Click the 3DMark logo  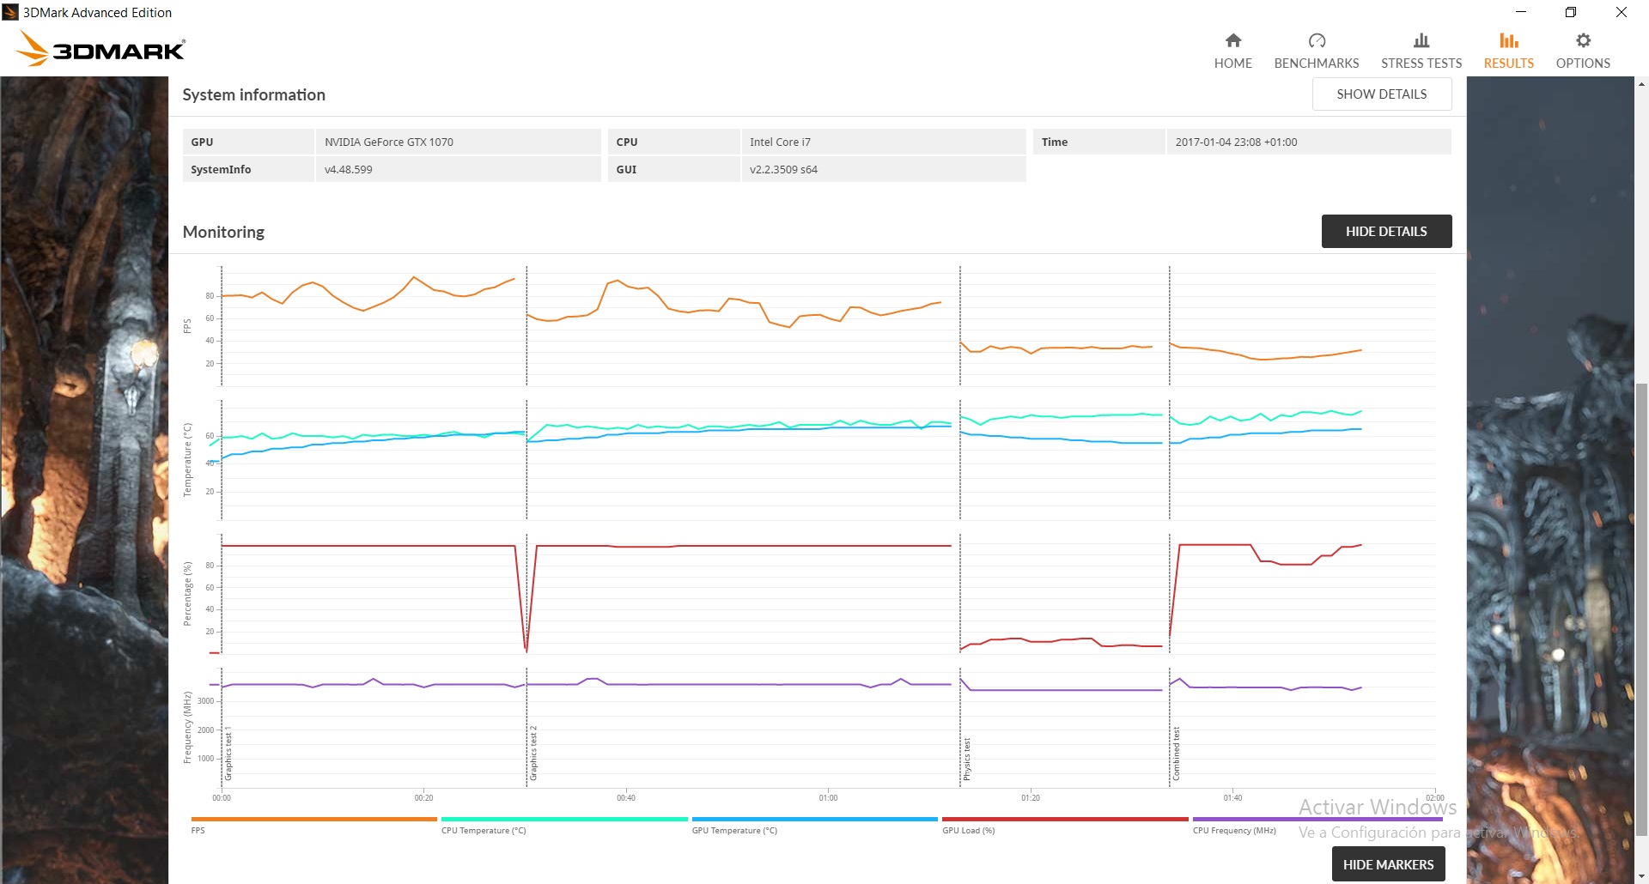click(x=101, y=48)
